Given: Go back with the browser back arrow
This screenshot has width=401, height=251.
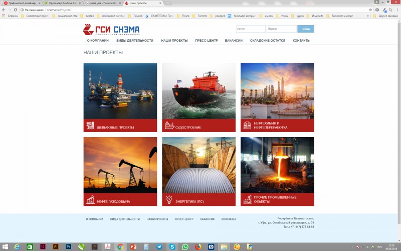Looking at the screenshot, I should click(4, 10).
